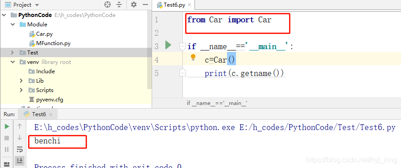Screen dimensions: 401x168
Task: Rerun Test6 with green play button in Run panel
Action: [x=7, y=126]
